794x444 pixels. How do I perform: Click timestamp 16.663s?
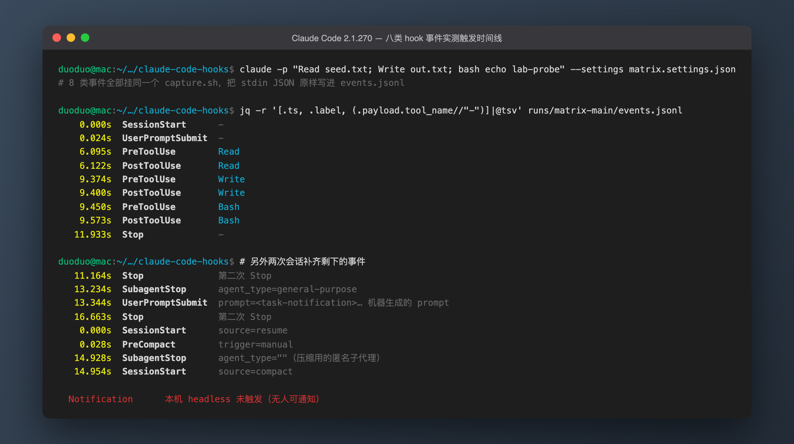tap(93, 317)
